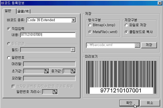Select 파일로 저장 save option
This screenshot has height=108, width=163.
click(x=126, y=25)
